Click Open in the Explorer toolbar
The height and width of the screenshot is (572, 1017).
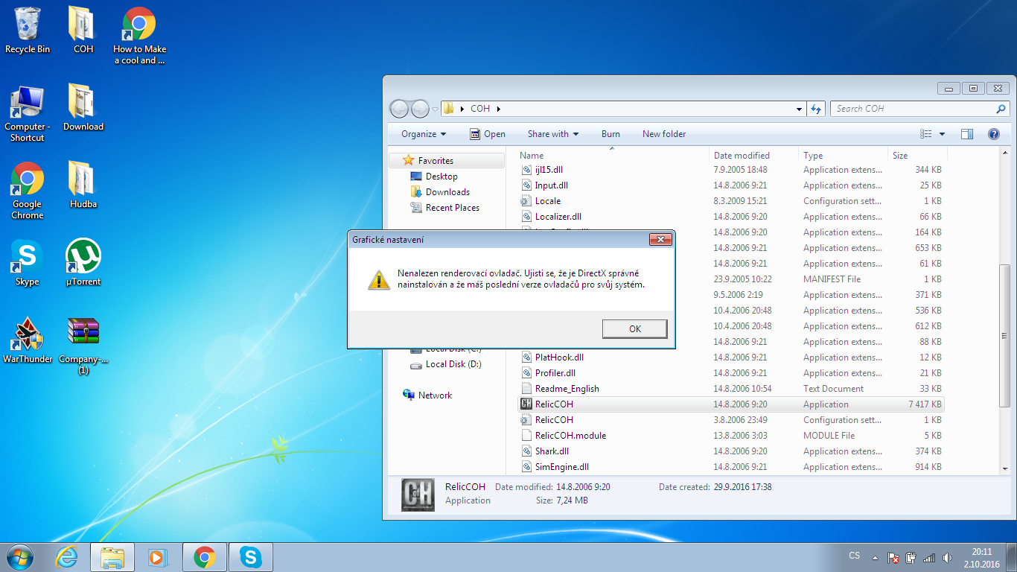(487, 134)
